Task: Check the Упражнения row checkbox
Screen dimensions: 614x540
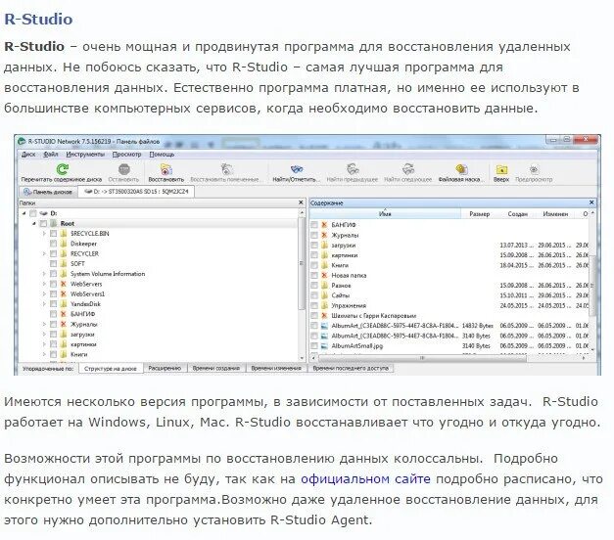Action: tap(314, 305)
